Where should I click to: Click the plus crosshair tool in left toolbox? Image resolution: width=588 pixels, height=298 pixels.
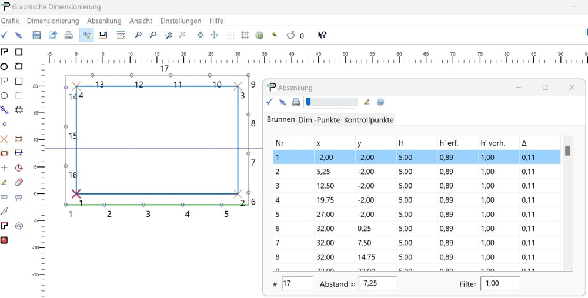[4, 168]
